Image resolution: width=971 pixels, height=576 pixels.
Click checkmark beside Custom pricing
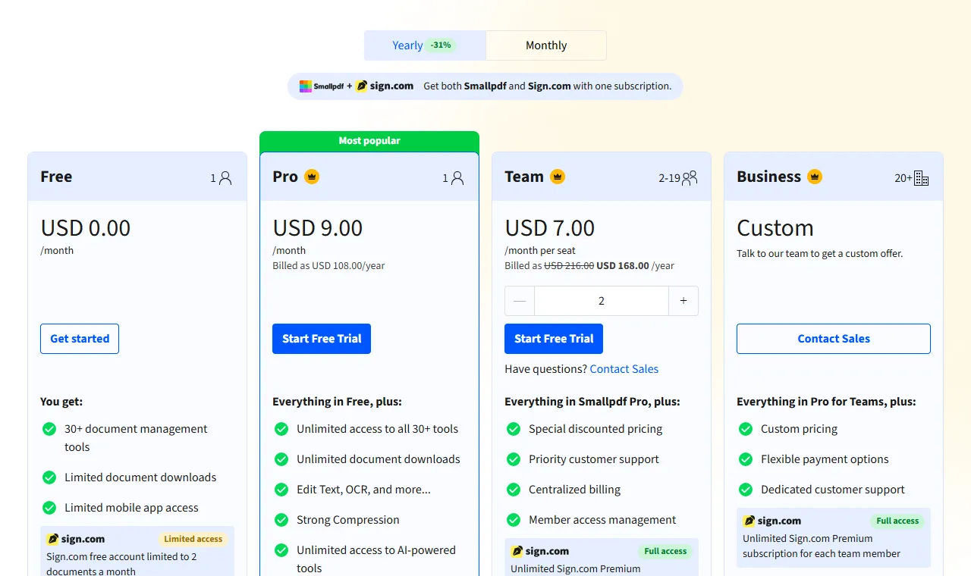pyautogui.click(x=746, y=429)
